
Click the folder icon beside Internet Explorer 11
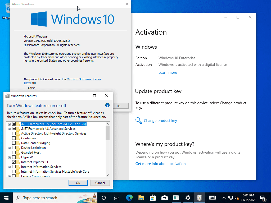click(x=18, y=162)
